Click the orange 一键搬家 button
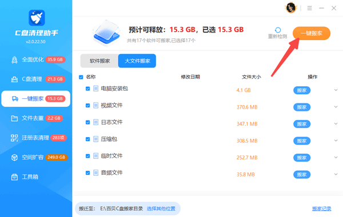Viewport: 343px width, 217px height. 312,33
